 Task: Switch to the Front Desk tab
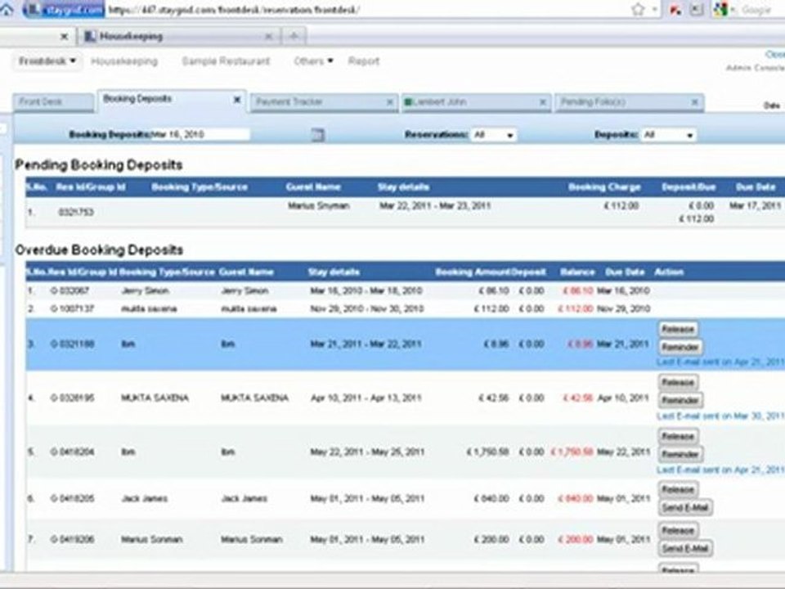click(53, 102)
